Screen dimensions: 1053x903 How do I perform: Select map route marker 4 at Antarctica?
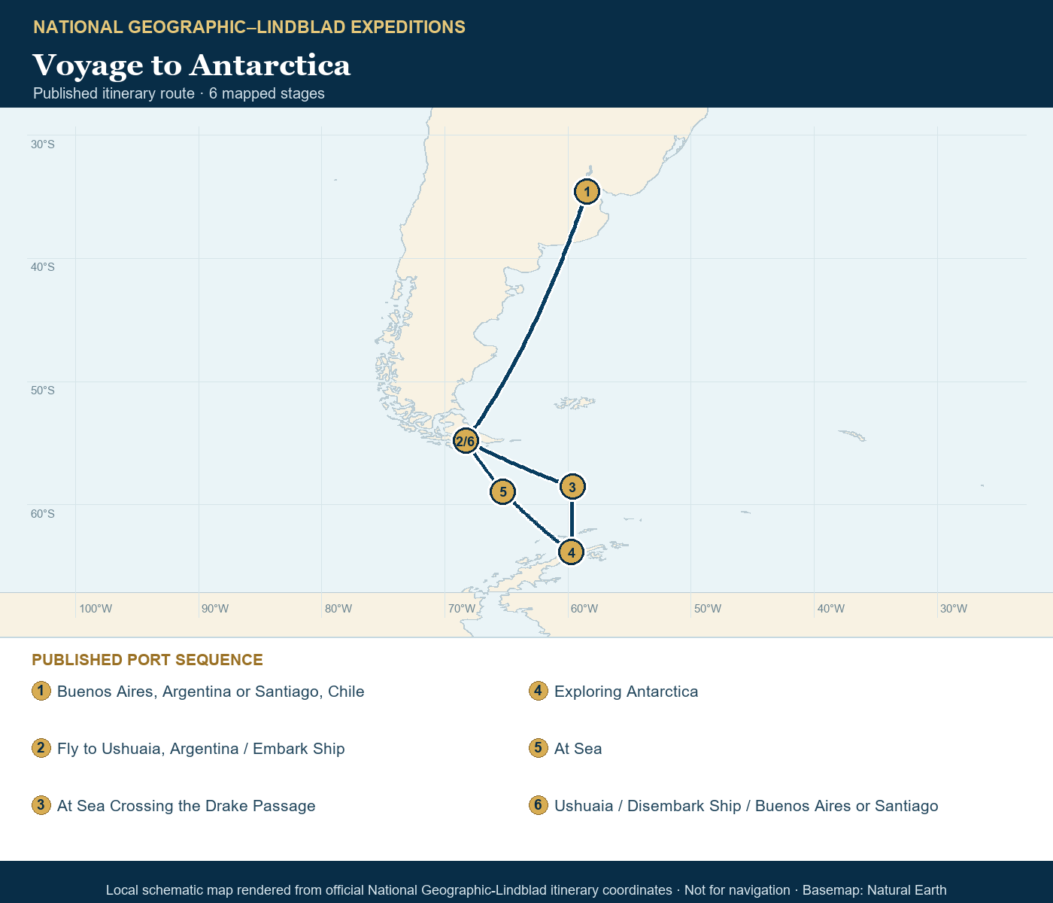(x=572, y=552)
